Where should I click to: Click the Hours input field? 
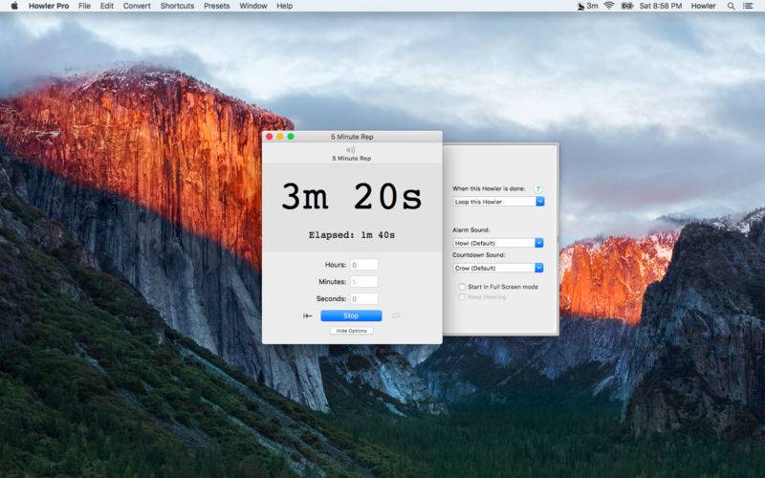click(x=364, y=265)
